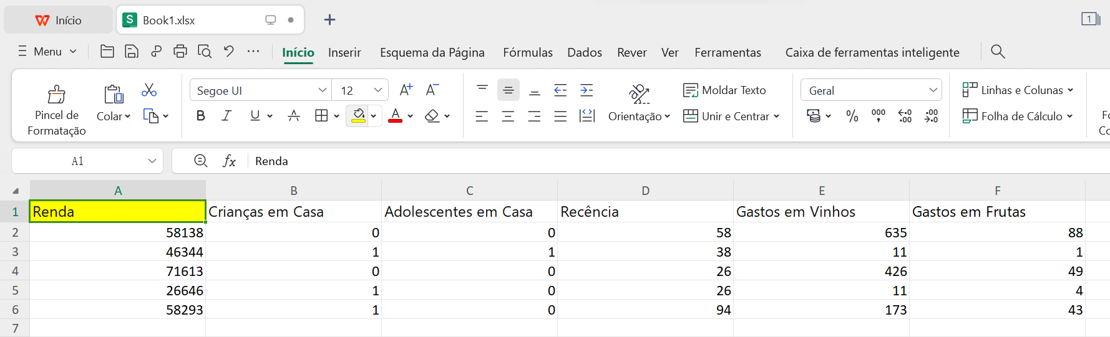The image size is (1110, 337).
Task: Click the Cut scissors icon
Action: (149, 90)
